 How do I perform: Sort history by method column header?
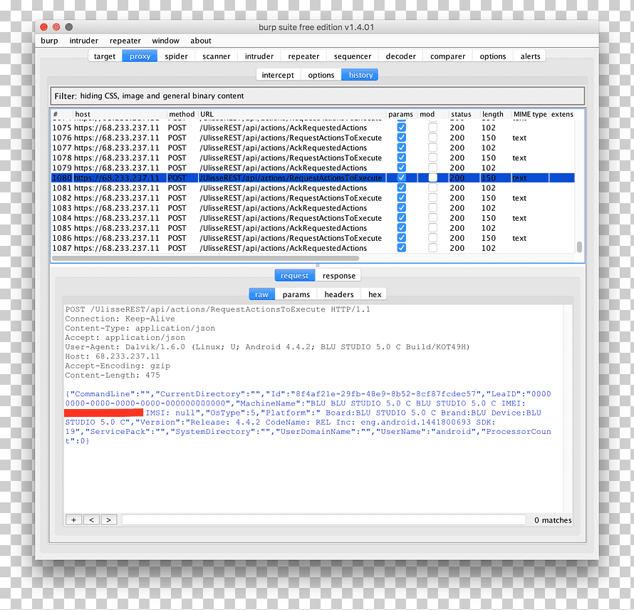point(182,114)
